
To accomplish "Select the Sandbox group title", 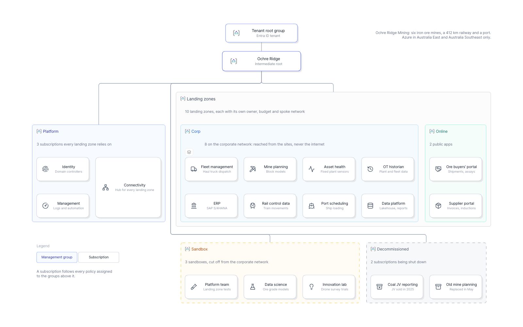I will pos(199,249).
